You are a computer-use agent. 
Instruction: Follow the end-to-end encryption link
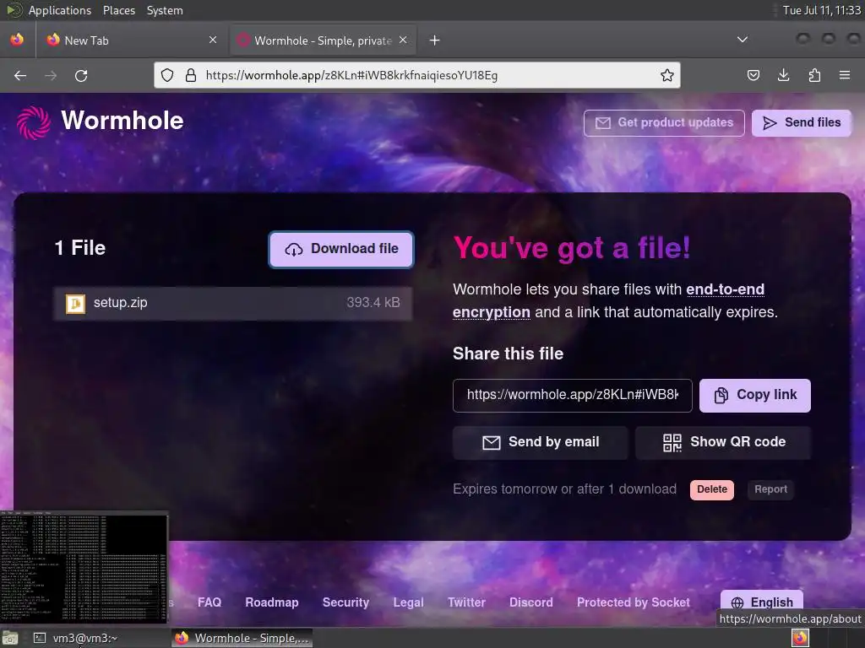(608, 301)
